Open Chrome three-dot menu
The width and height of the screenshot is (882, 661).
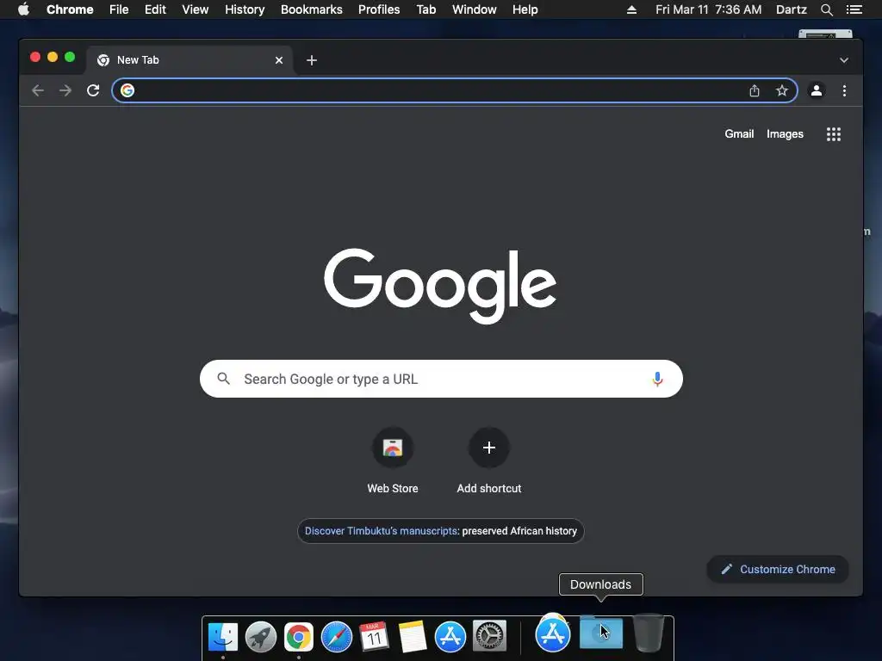coord(844,90)
